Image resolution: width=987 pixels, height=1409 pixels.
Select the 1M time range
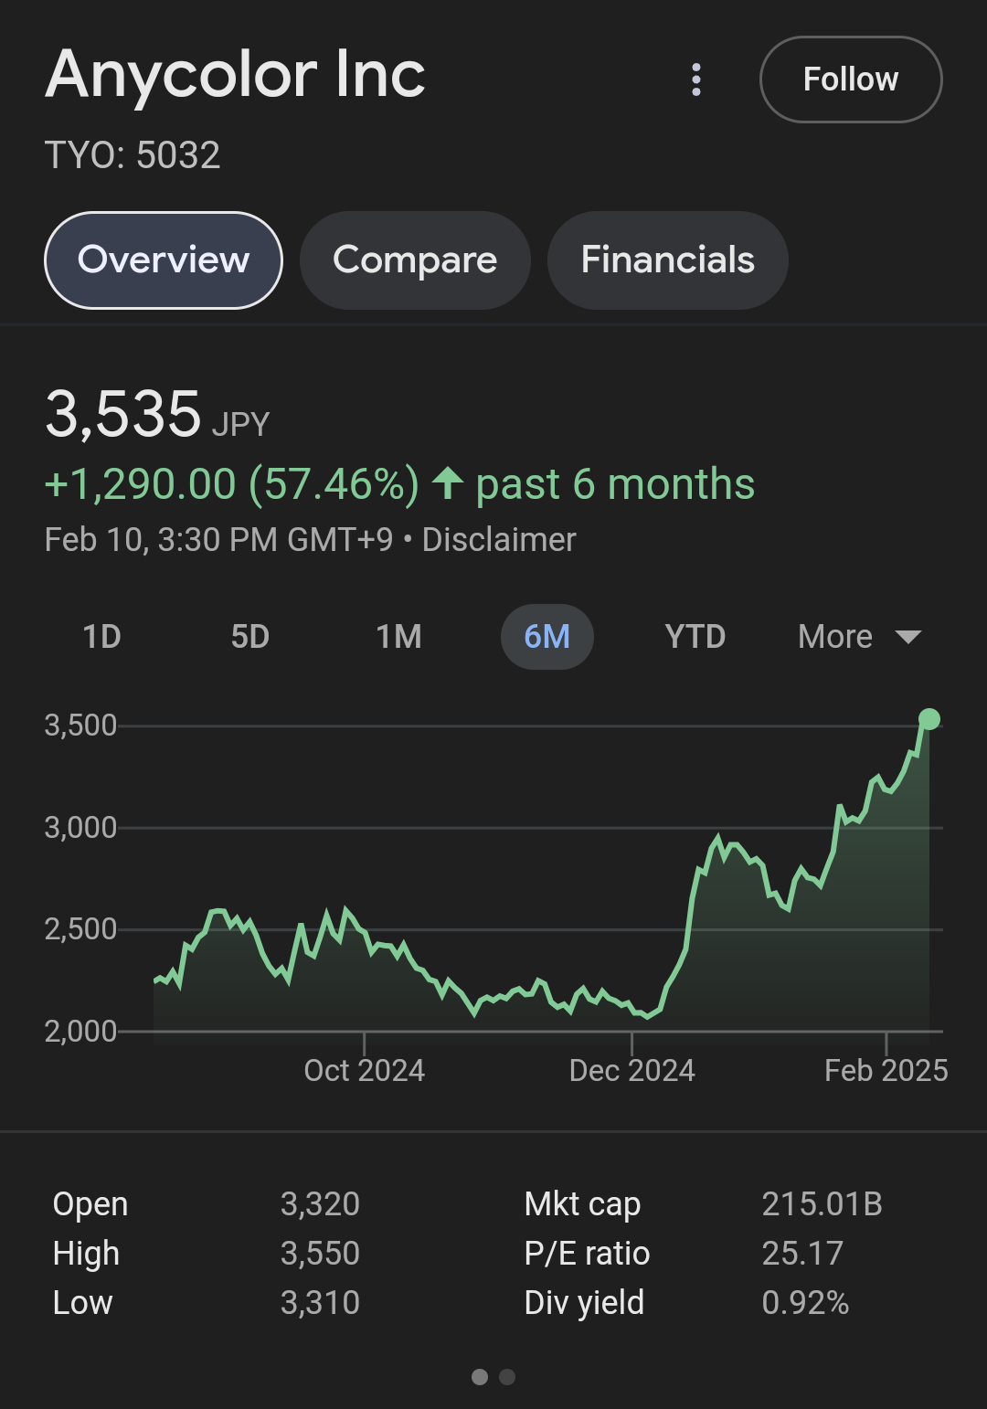point(398,637)
